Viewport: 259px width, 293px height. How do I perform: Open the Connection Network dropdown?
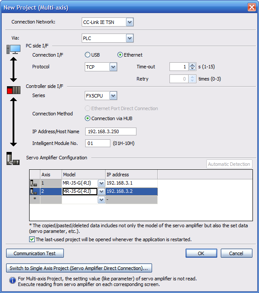(x=130, y=22)
